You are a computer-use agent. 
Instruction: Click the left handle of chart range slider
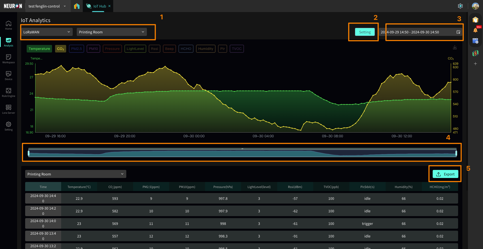[x=29, y=153]
